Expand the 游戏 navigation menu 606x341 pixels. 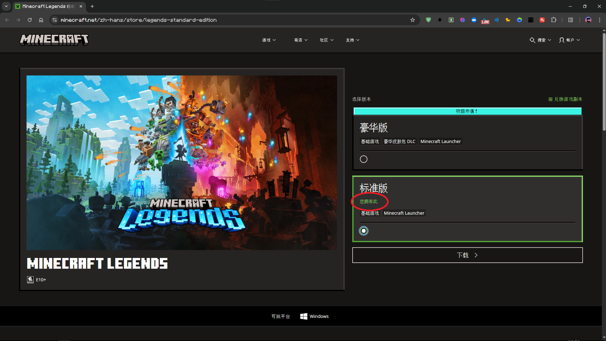pyautogui.click(x=269, y=40)
